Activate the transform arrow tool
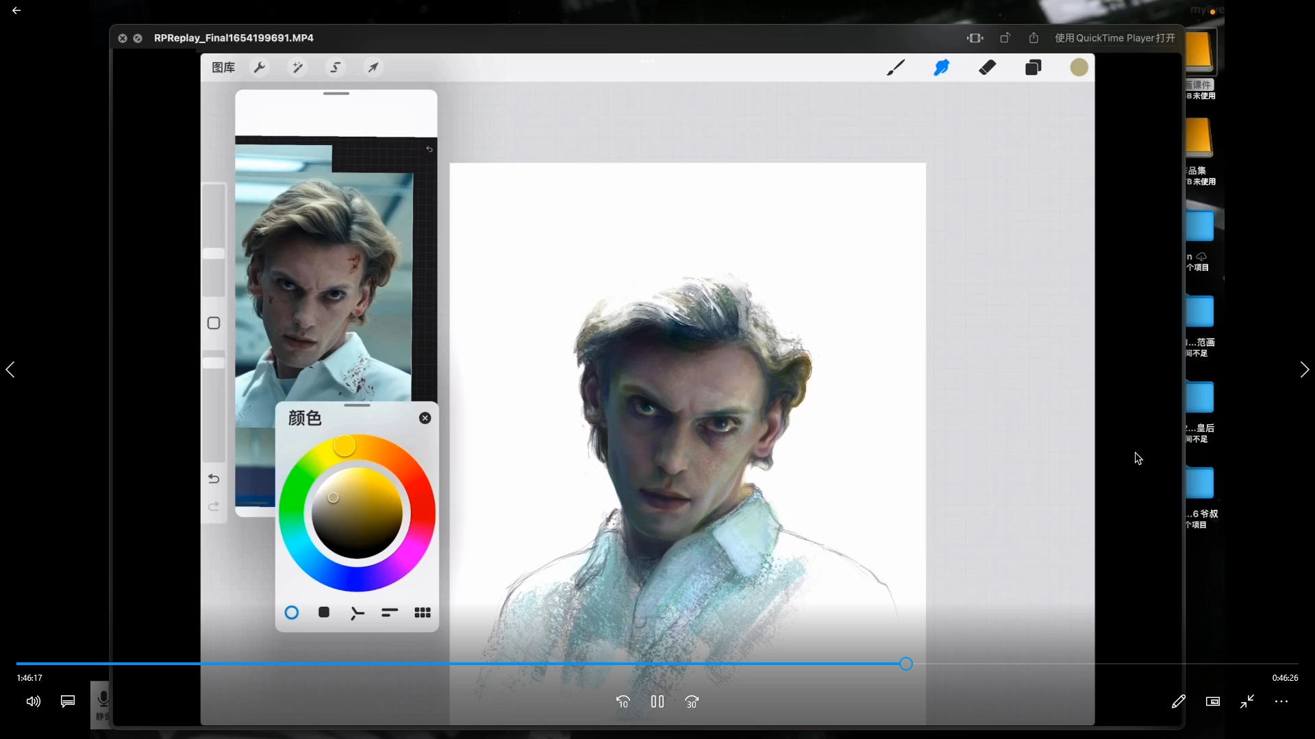The height and width of the screenshot is (739, 1315). tap(373, 67)
